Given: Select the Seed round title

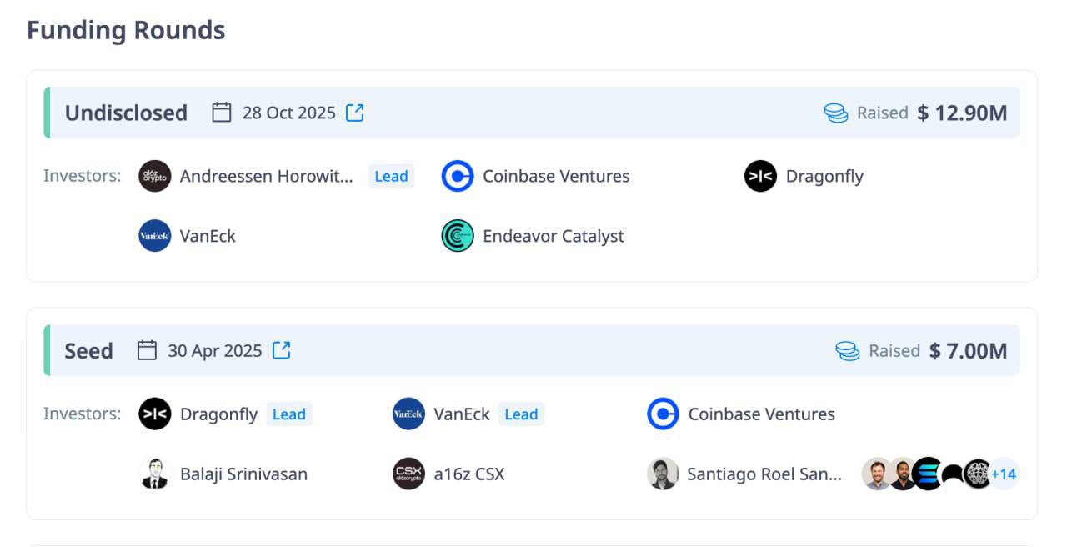Looking at the screenshot, I should coord(88,350).
